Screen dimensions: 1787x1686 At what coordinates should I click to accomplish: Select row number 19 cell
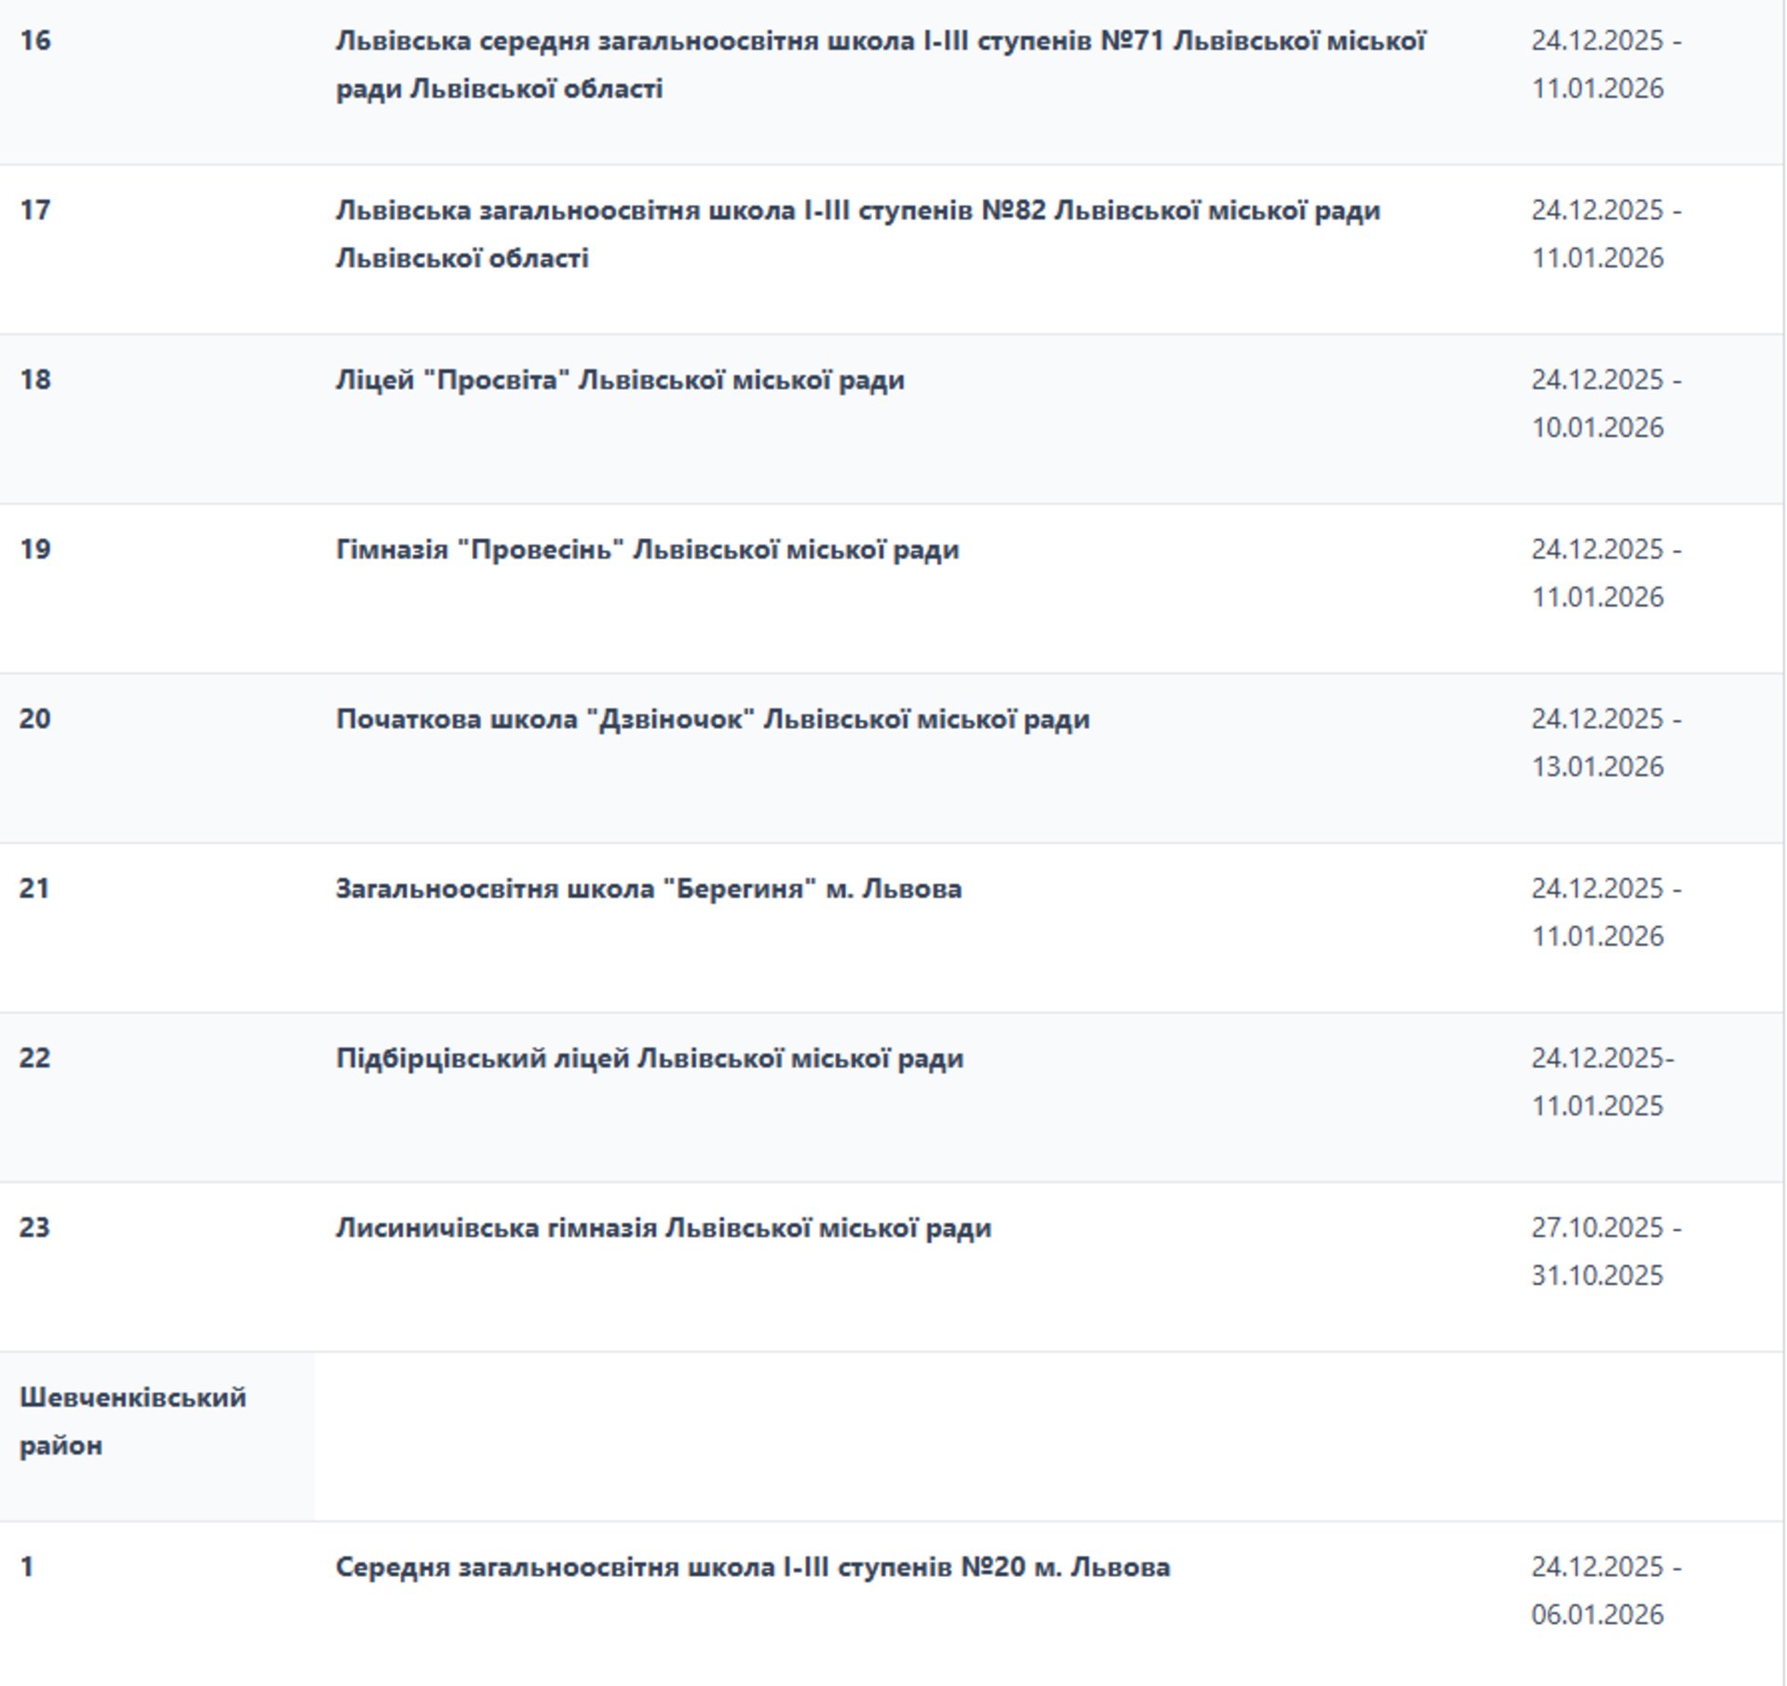coord(35,549)
